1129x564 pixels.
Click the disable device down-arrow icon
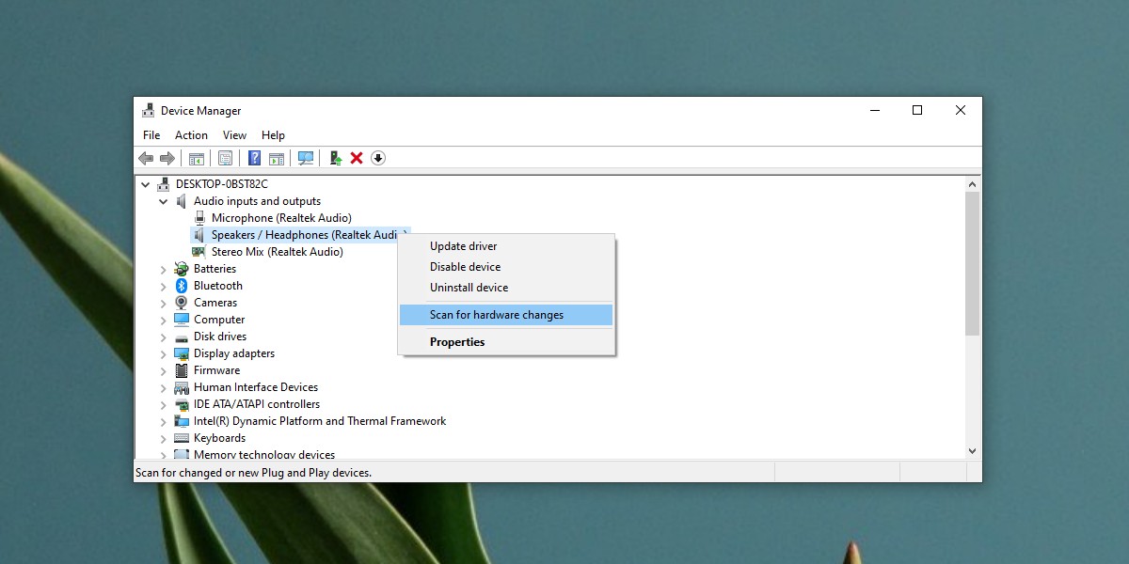tap(378, 158)
